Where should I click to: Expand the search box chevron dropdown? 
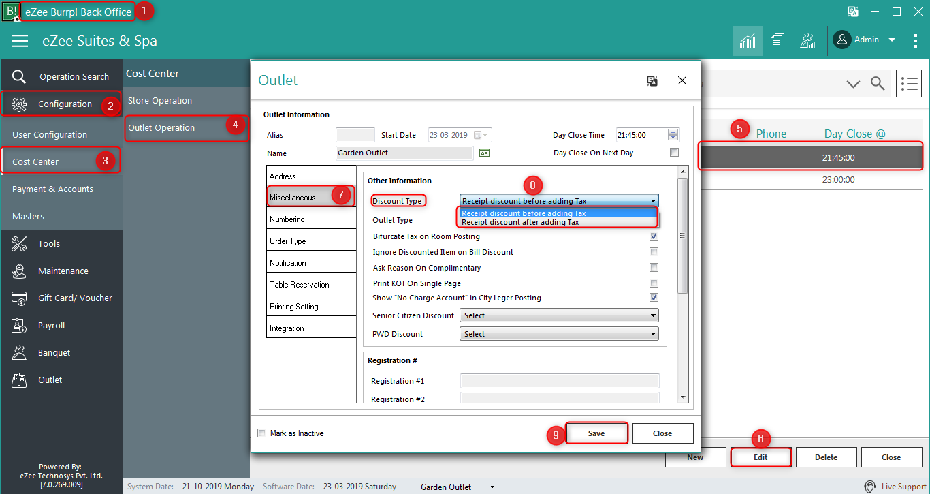pos(853,84)
